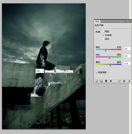The image size is (132, 134).
Task: Toggle the 保留明度 (Preserve Luminosity) checkbox
Action: click(x=97, y=73)
